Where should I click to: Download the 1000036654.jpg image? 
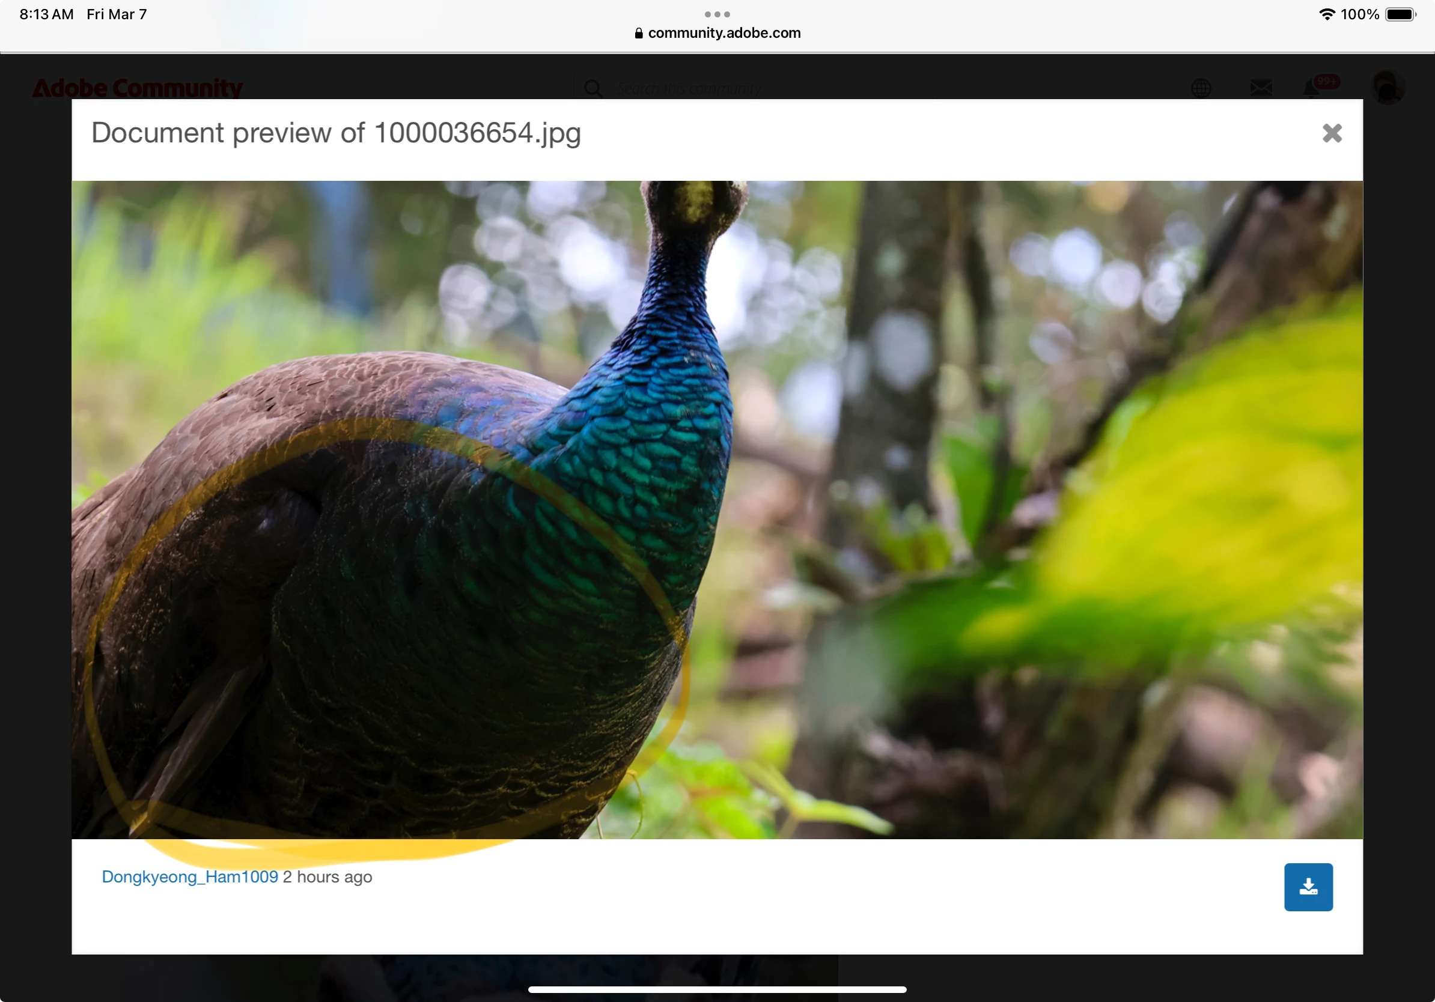point(1308,887)
